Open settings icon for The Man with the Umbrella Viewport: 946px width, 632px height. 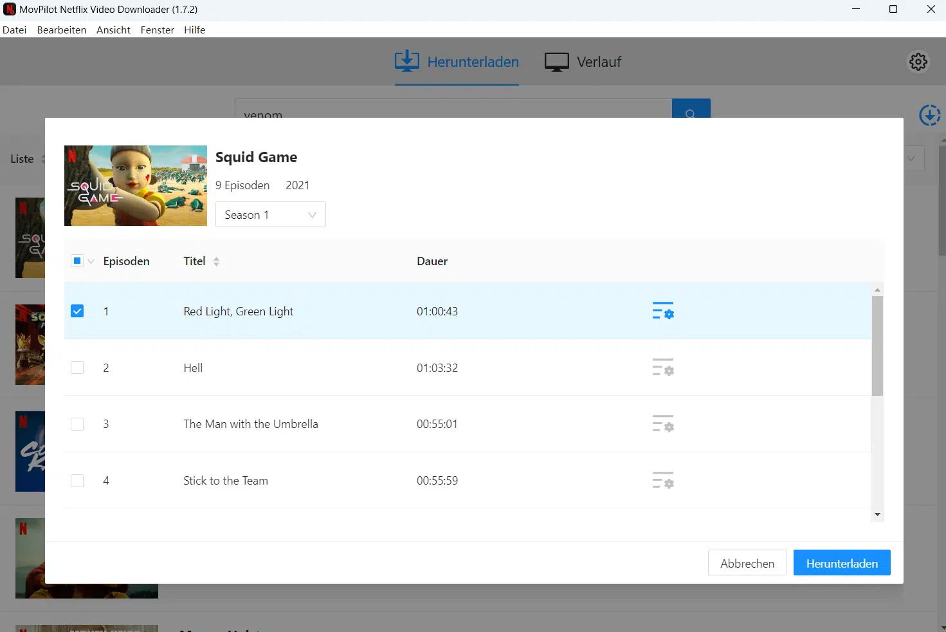663,423
